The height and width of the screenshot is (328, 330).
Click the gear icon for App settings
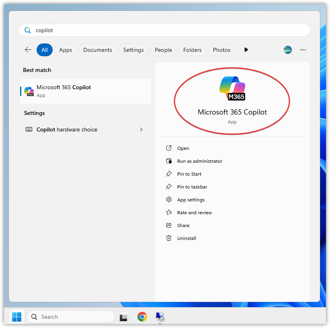169,200
